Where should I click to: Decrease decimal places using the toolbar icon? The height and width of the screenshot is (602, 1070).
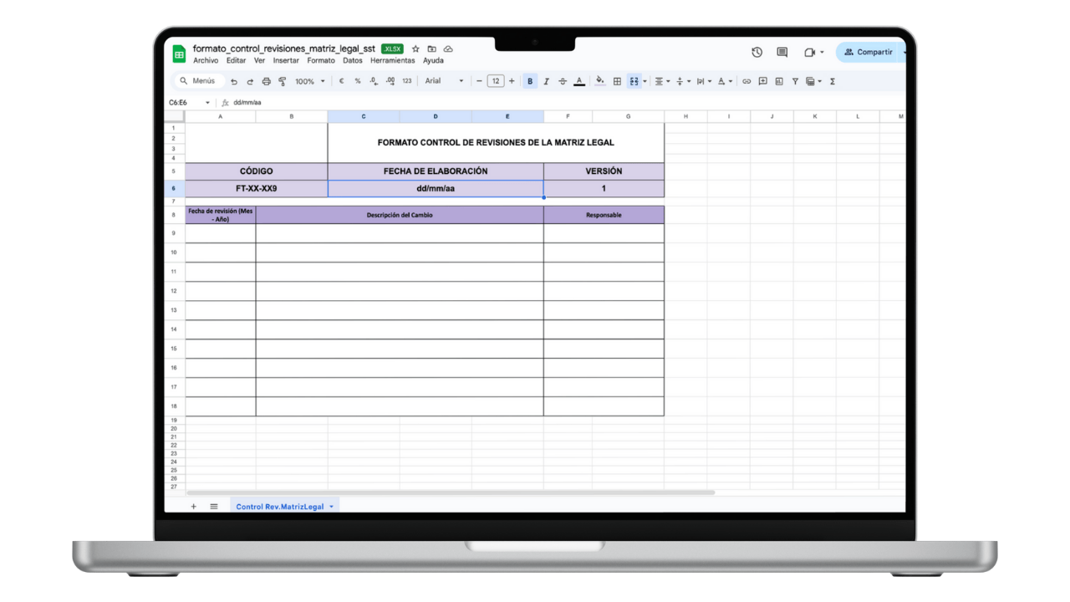click(x=373, y=81)
